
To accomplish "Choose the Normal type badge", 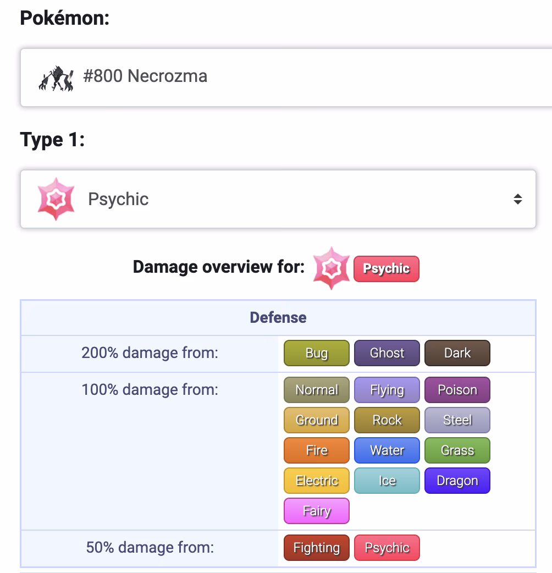I will 317,390.
